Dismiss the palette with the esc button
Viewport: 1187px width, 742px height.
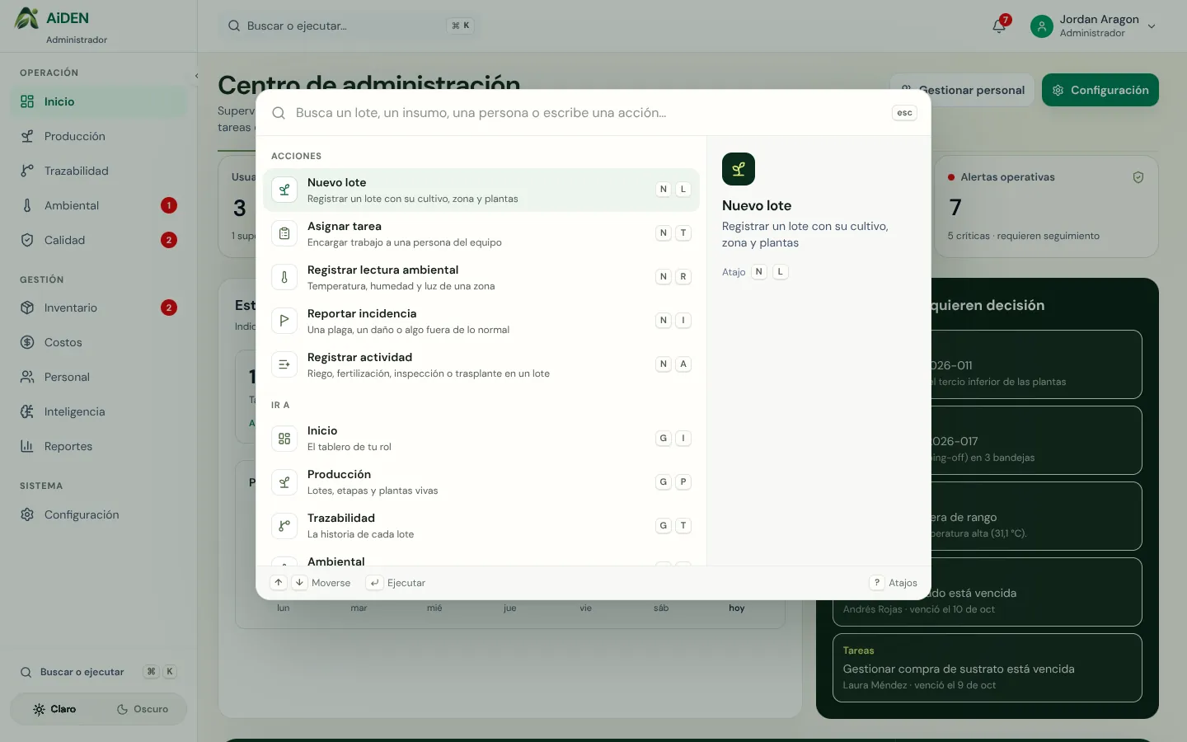(904, 113)
